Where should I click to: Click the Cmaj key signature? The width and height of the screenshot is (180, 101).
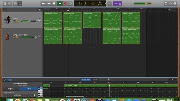tap(100, 5)
